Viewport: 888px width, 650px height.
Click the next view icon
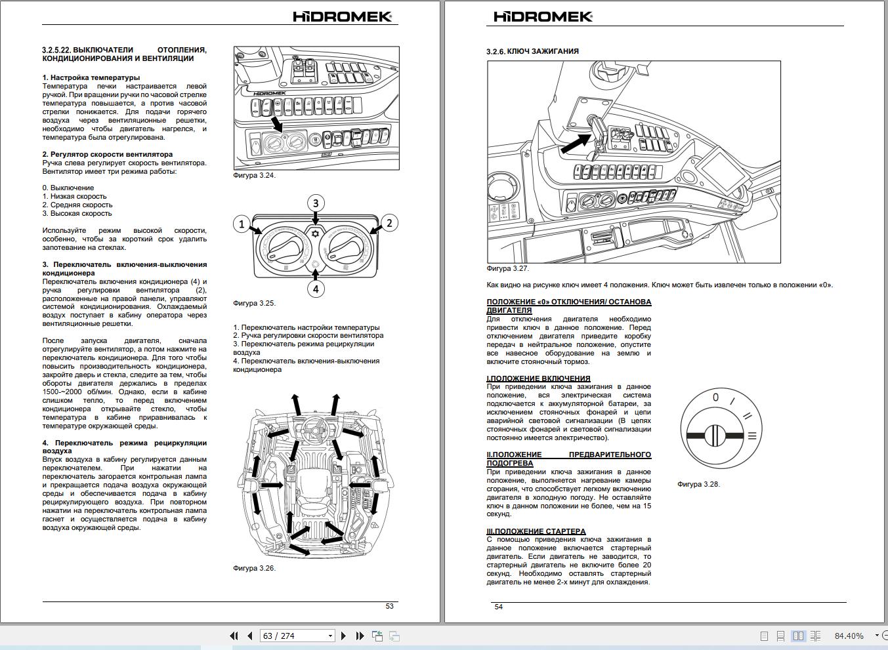[394, 636]
